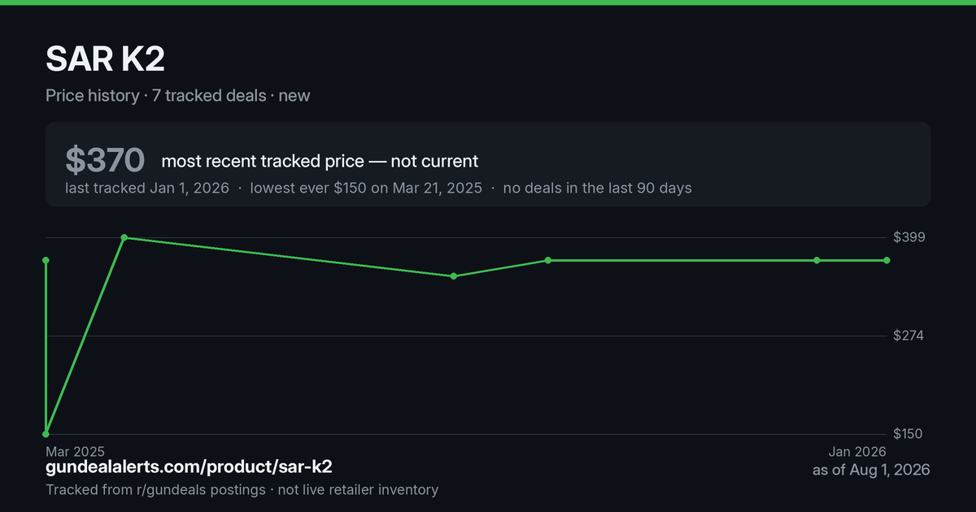
Task: Click the Jan 2026 axis label
Action: coord(857,451)
